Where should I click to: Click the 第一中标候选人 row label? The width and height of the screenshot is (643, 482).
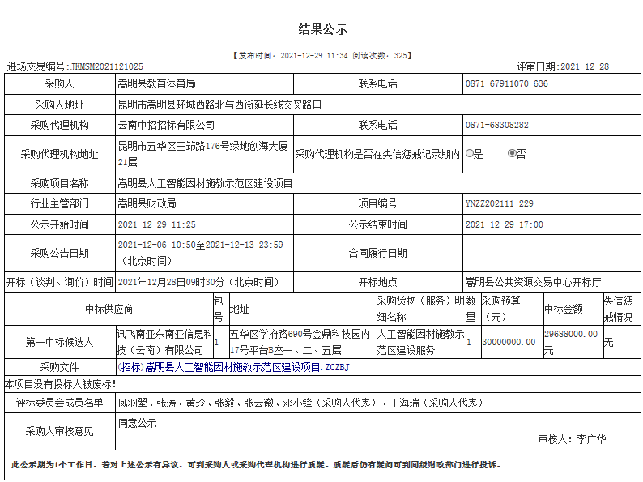(60, 342)
